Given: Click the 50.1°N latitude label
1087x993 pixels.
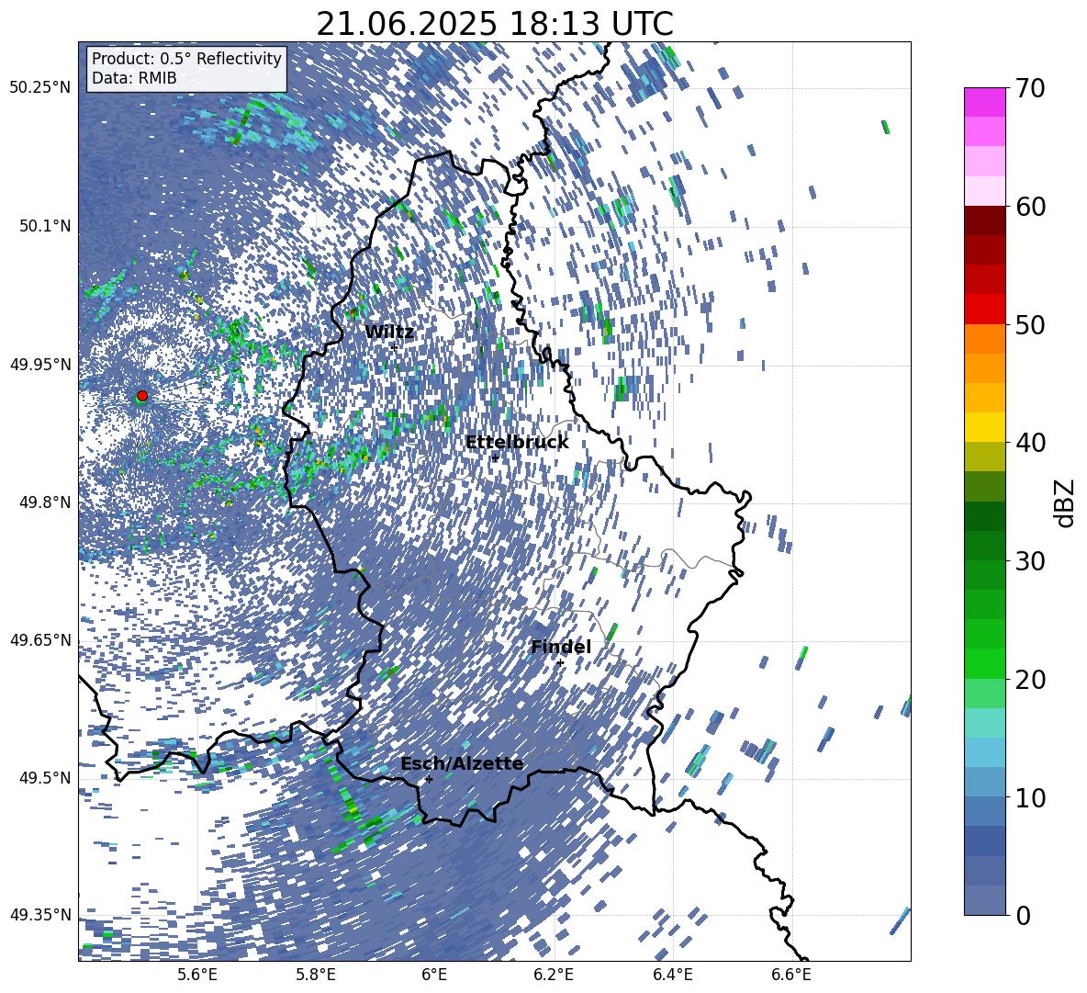Looking at the screenshot, I should pos(44,226).
